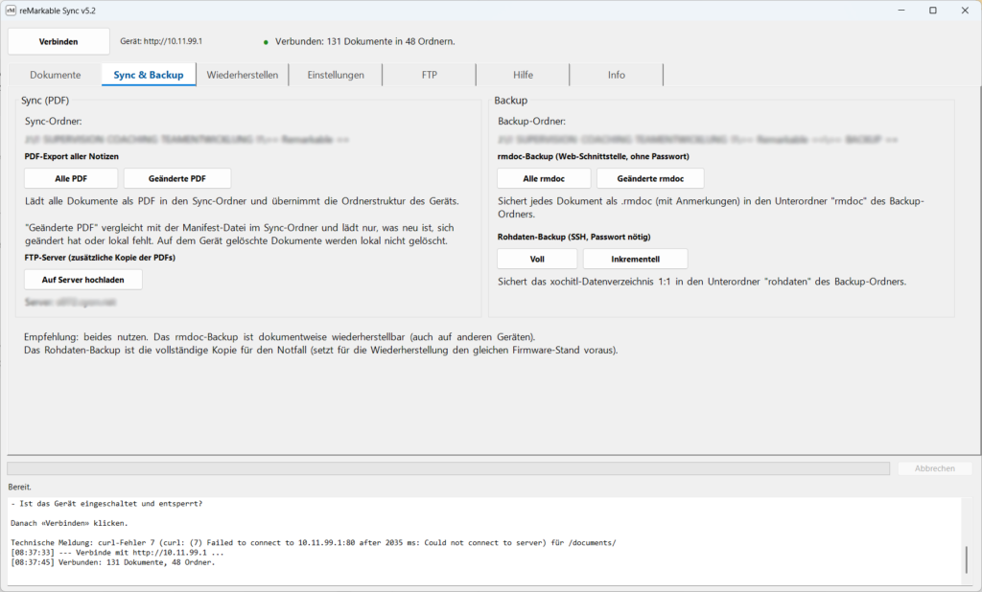Click the 'Sichert das xochitl-Datenverzeichnis 1:1' description
The height and width of the screenshot is (592, 982).
pyautogui.click(x=701, y=282)
